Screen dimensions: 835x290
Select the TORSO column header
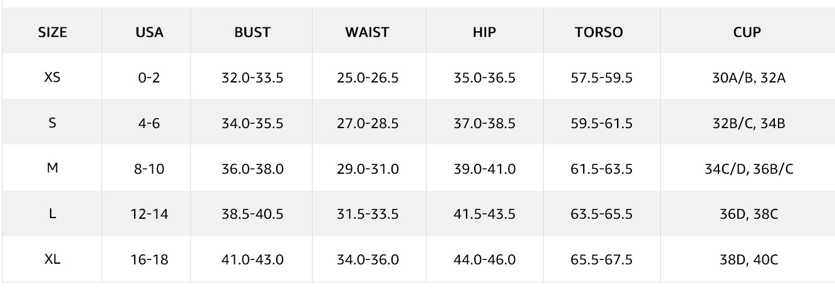599,32
